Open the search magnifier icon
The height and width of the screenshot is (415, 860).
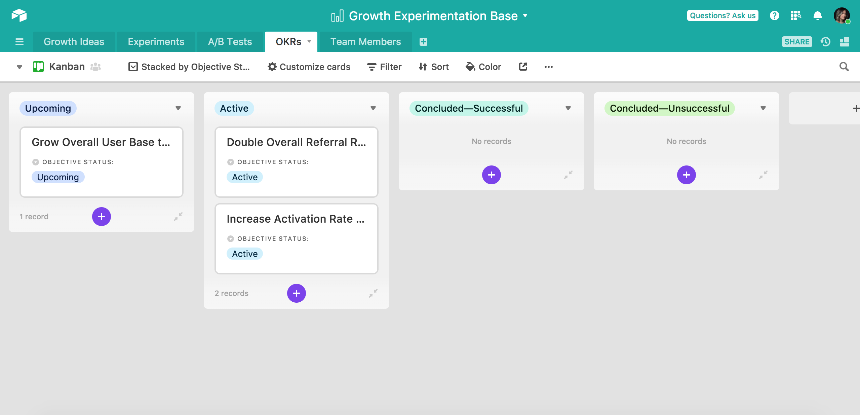tap(844, 67)
